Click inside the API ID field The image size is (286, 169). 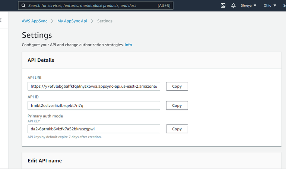[x=93, y=105]
